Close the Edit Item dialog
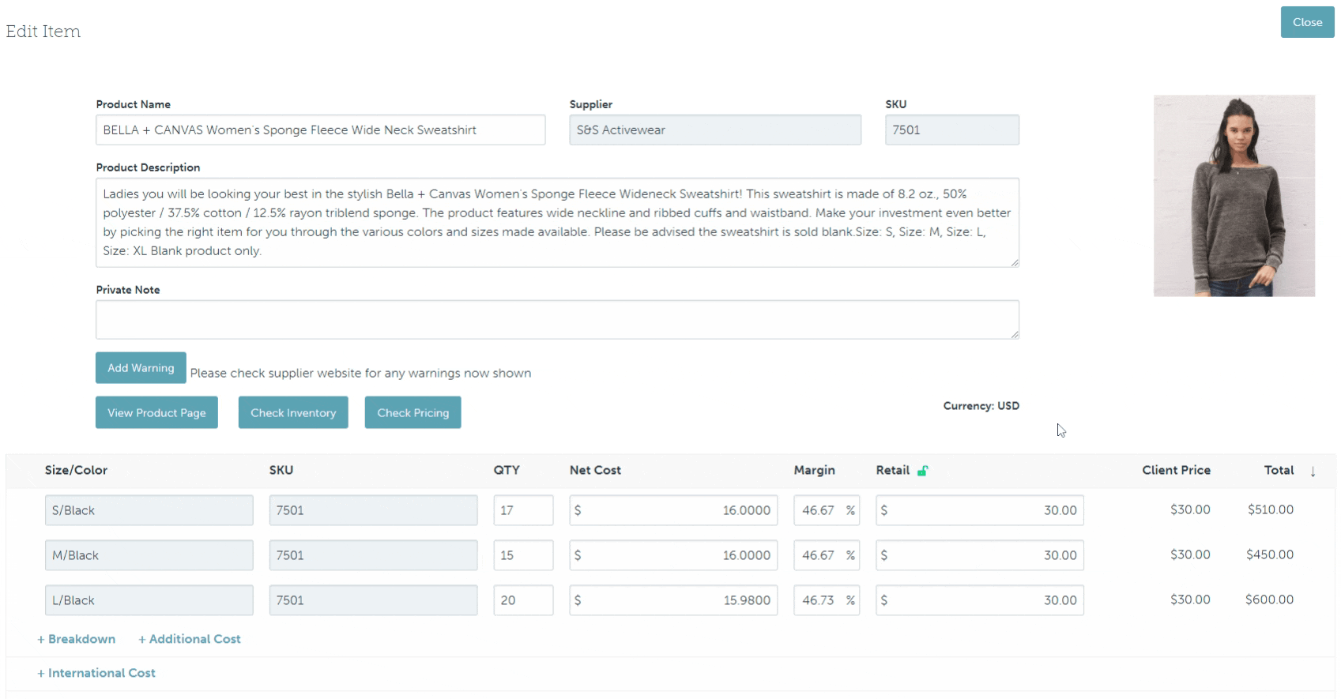Viewport: 1341px width, 699px height. [x=1307, y=22]
